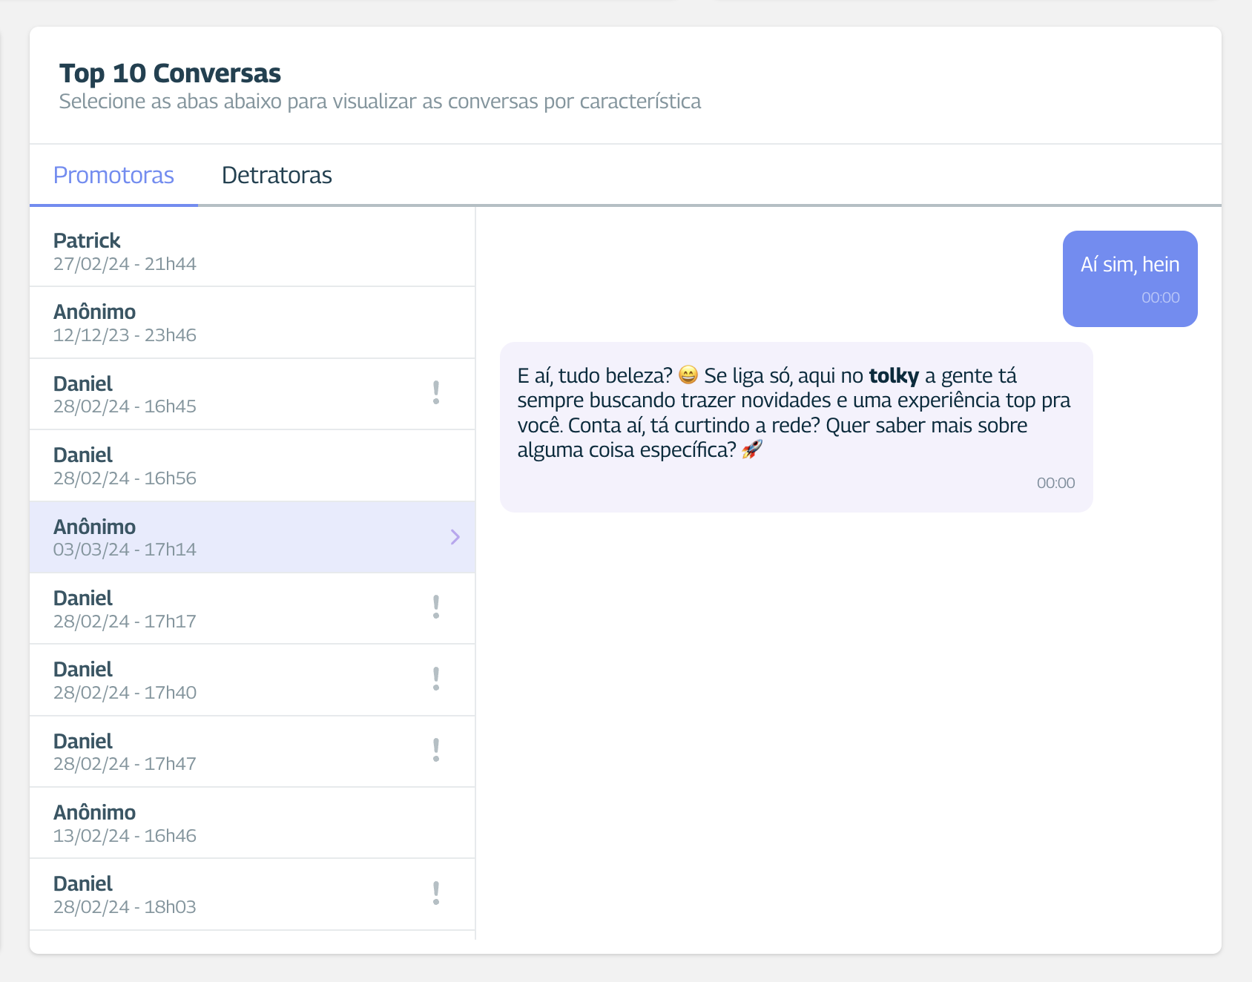Click the smiling emoji in the message

coord(688,375)
